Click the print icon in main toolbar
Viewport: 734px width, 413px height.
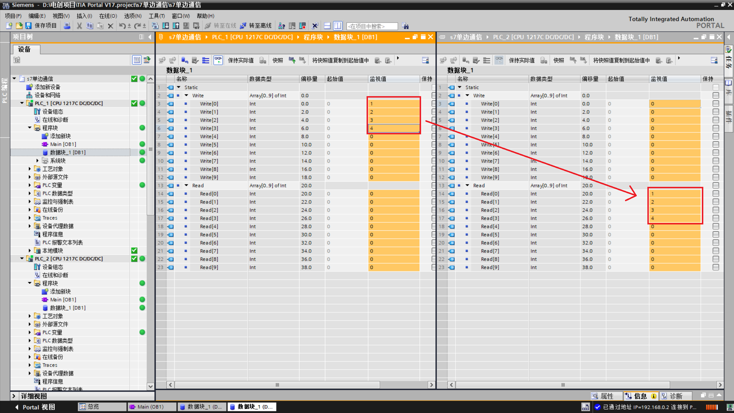point(67,26)
